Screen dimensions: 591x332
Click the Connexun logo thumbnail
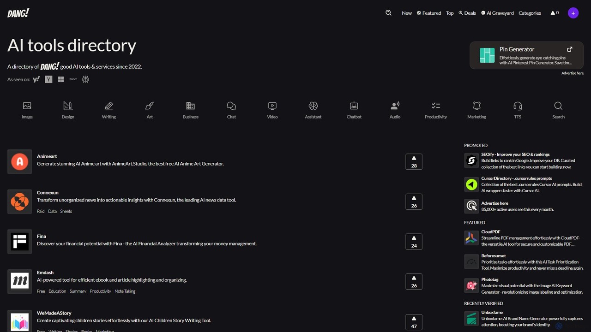20,202
